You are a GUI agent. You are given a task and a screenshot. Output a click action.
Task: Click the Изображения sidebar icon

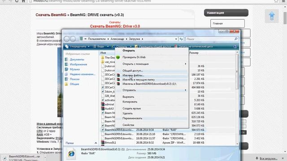coord(66,64)
